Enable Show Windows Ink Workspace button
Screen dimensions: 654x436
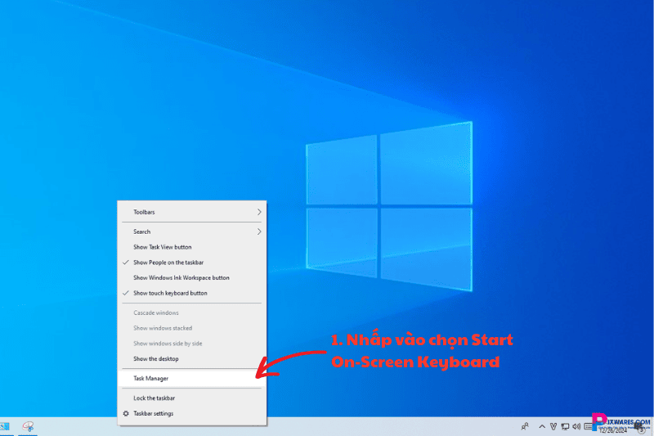pyautogui.click(x=181, y=278)
